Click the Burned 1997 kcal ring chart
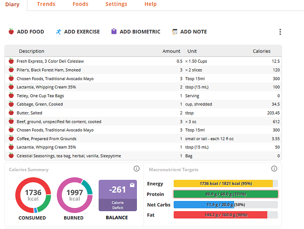This screenshot has height=229, width=304. [x=75, y=195]
